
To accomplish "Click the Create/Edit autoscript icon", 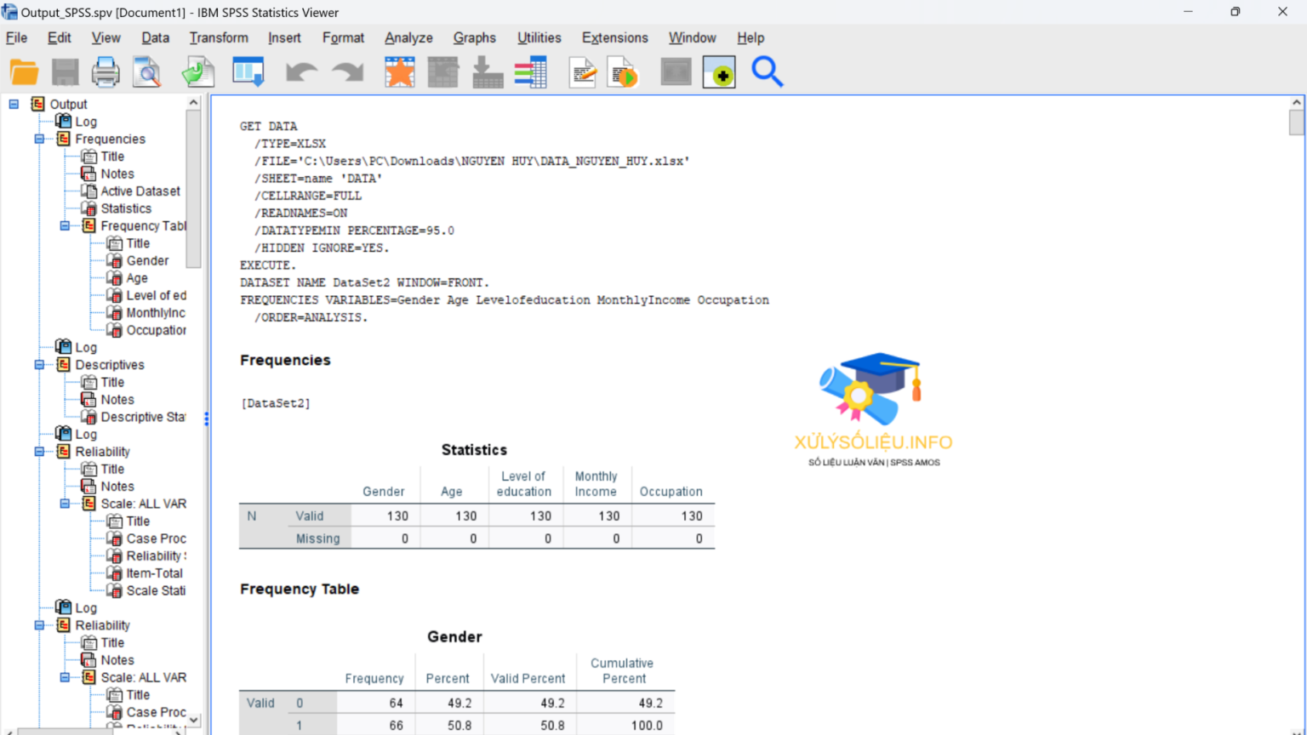I will click(x=583, y=72).
